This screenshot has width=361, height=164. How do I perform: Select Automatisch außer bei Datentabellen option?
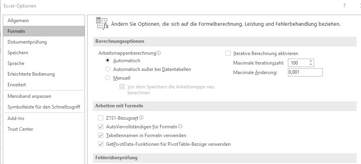tap(108, 69)
